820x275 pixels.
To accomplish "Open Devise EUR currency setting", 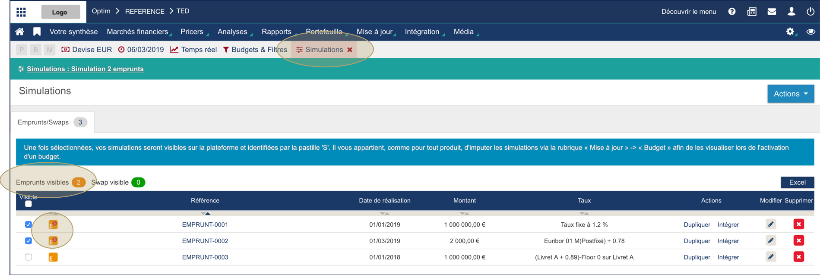I will coord(87,50).
